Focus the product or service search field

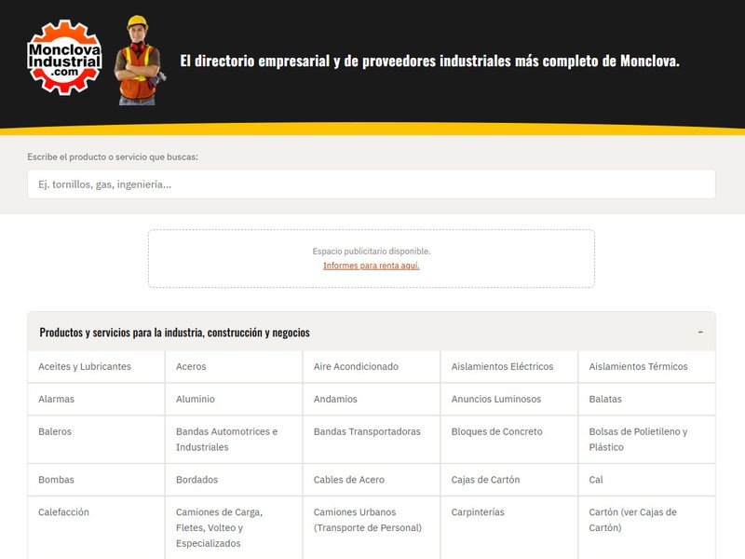coord(371,184)
